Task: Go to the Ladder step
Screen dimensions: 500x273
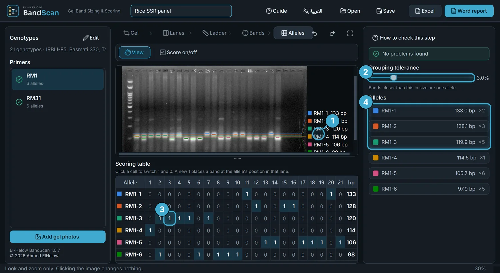Action: (x=214, y=33)
